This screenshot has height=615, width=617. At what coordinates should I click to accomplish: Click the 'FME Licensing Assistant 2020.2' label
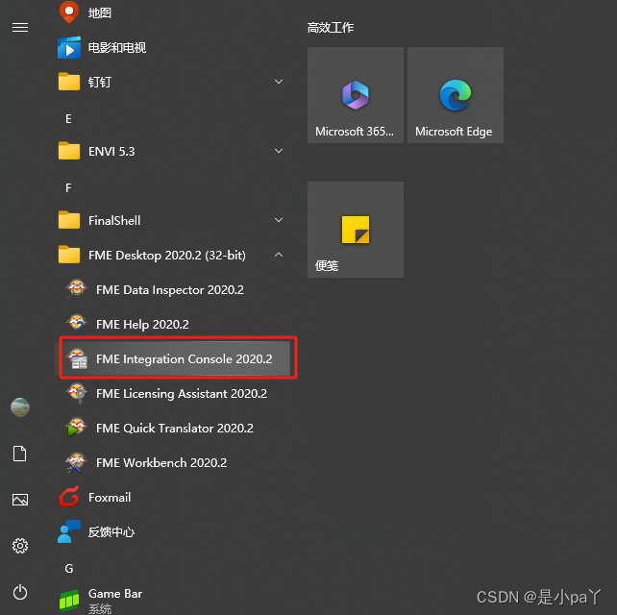pos(182,394)
